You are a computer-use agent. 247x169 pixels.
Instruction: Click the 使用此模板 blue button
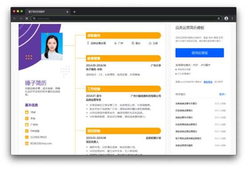coord(200,53)
